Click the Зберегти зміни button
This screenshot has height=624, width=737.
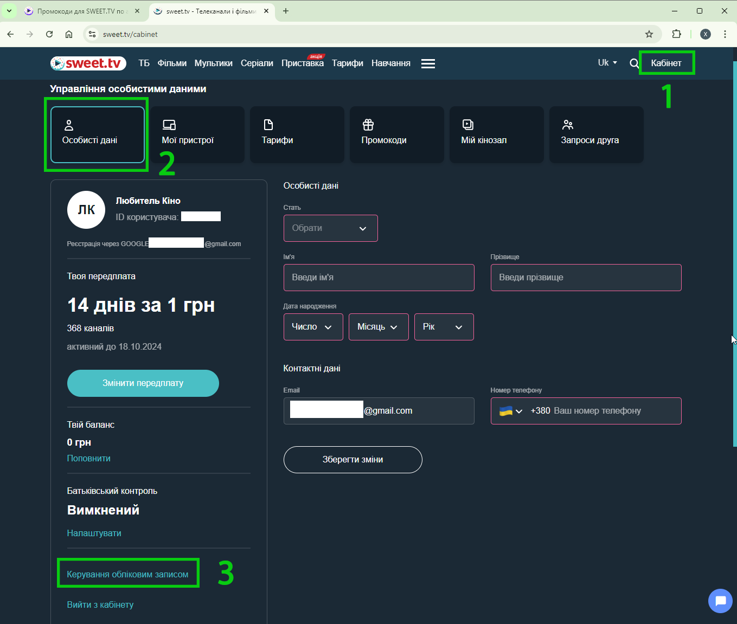(353, 460)
